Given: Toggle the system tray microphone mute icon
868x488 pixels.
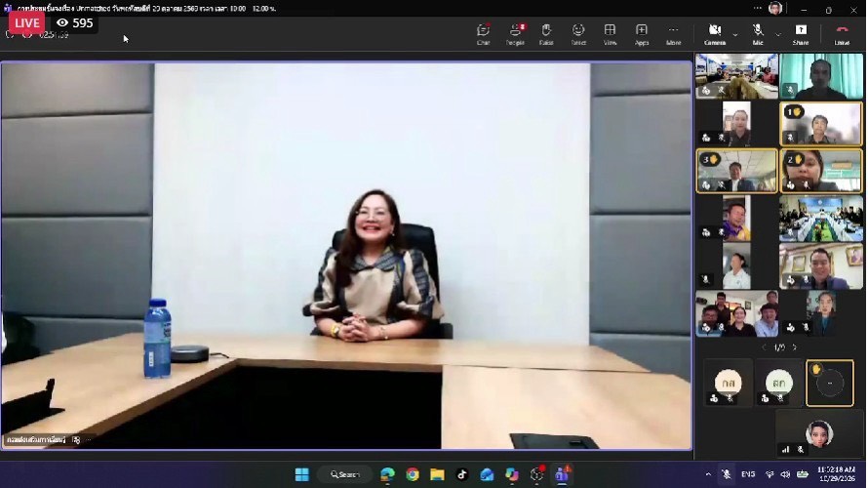Looking at the screenshot, I should click(727, 474).
